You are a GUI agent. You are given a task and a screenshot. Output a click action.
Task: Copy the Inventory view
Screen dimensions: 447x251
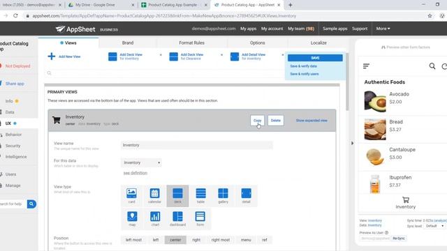(x=257, y=121)
